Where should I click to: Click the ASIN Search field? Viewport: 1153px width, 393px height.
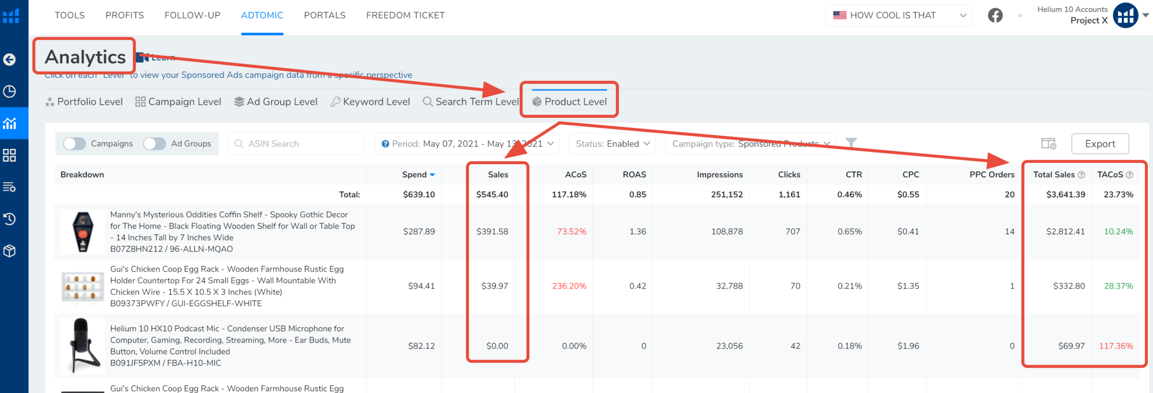click(297, 143)
